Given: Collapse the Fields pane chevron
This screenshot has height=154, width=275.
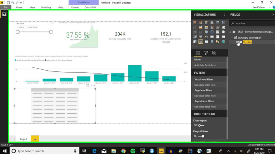Looking at the screenshot, I should coord(273,15).
